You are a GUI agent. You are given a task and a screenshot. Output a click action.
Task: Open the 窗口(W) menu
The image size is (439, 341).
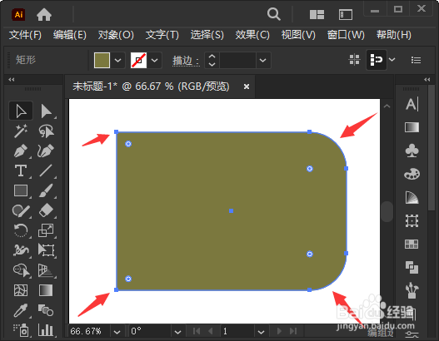point(346,35)
